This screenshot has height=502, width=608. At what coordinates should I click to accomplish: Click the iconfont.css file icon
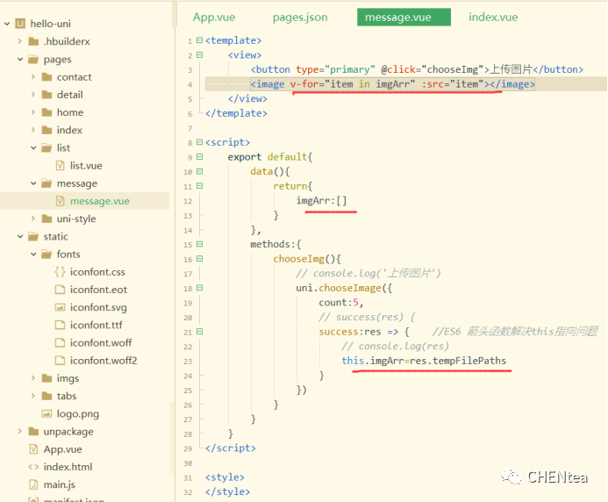click(x=60, y=272)
